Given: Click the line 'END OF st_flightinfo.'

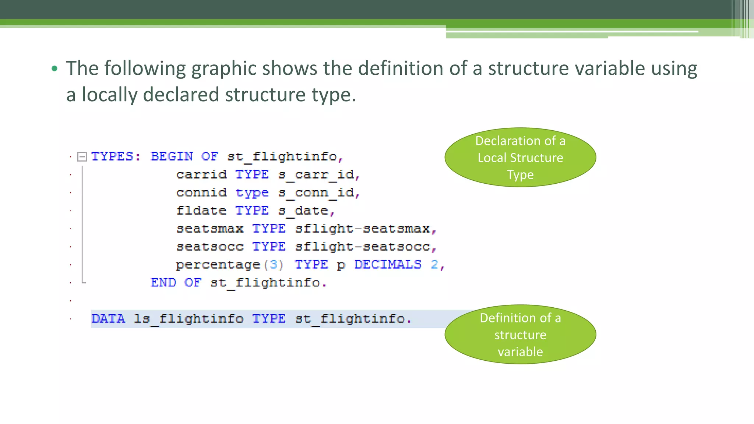Looking at the screenshot, I should click(x=239, y=283).
